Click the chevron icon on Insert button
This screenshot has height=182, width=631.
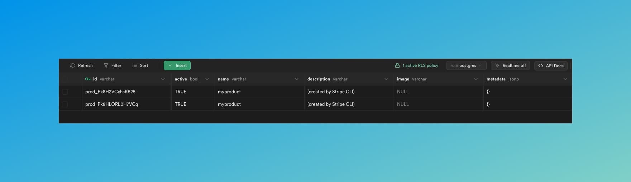click(x=170, y=65)
